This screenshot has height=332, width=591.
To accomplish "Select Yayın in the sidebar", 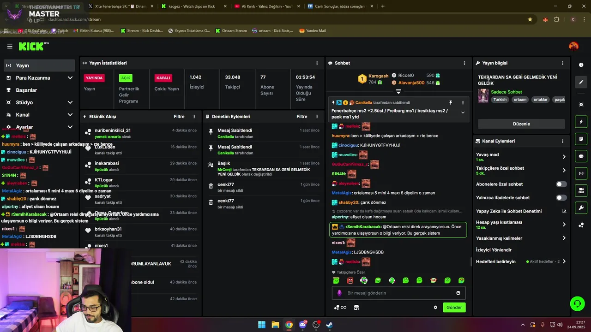I will (x=39, y=65).
